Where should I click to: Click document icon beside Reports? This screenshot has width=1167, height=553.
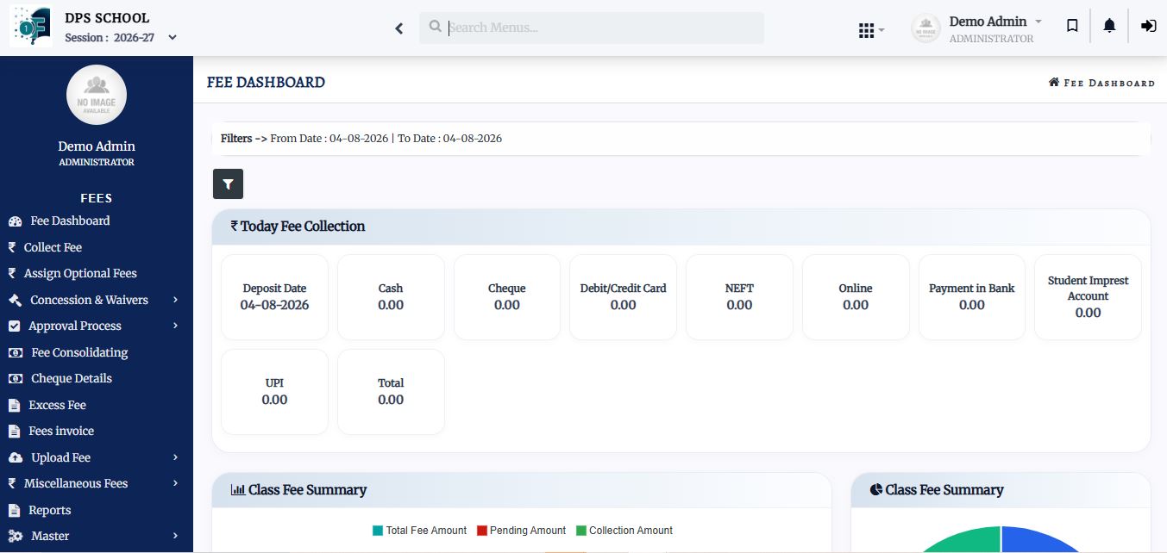pos(13,510)
